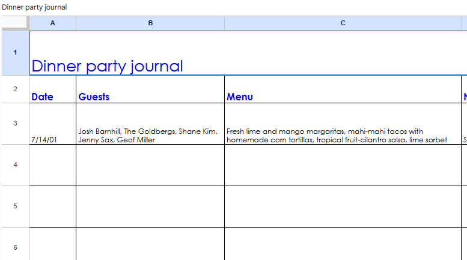Select column C header
The image size is (467, 260).
tap(343, 23)
